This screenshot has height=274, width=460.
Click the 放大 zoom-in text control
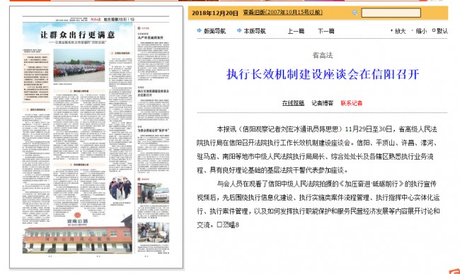click(400, 31)
